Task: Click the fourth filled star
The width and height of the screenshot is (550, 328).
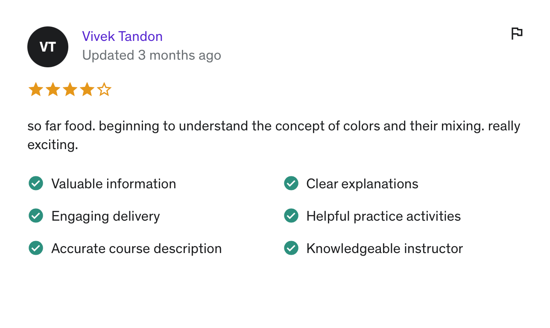Action: [x=87, y=90]
